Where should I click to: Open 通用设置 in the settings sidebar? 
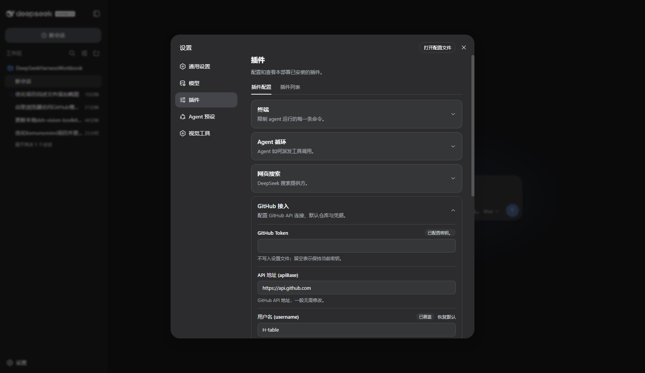coord(206,66)
